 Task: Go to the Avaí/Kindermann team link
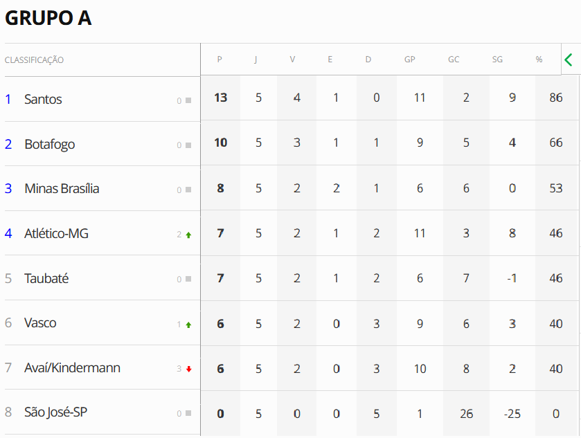[x=72, y=368]
